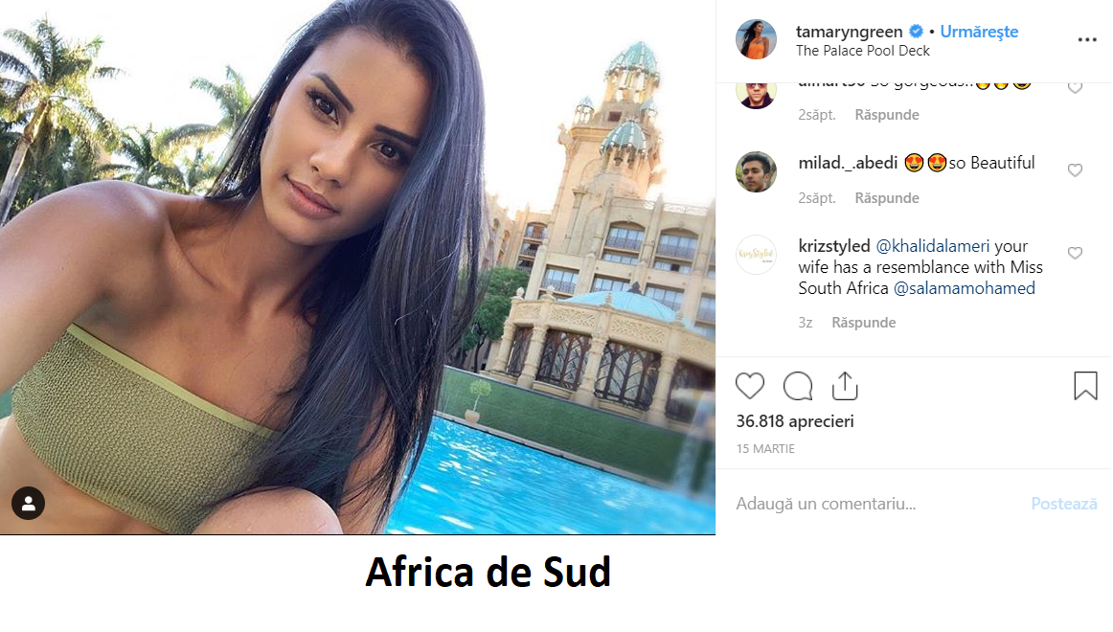
Task: Save post with bookmark icon
Action: pyautogui.click(x=1085, y=386)
